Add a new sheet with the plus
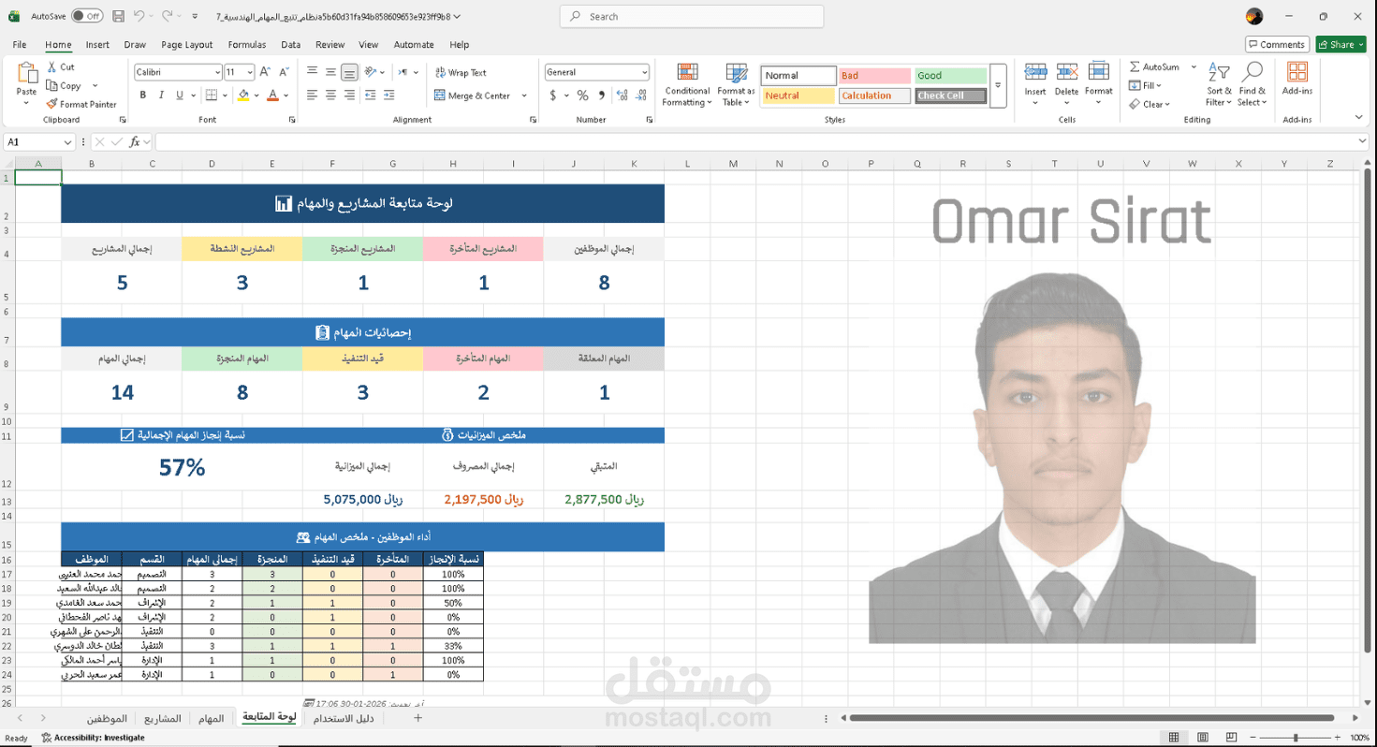 coord(418,718)
